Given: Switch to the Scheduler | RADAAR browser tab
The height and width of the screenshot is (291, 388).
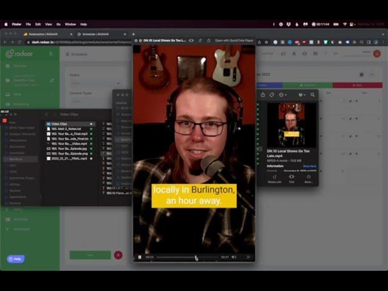Looking at the screenshot, I should click(x=101, y=34).
